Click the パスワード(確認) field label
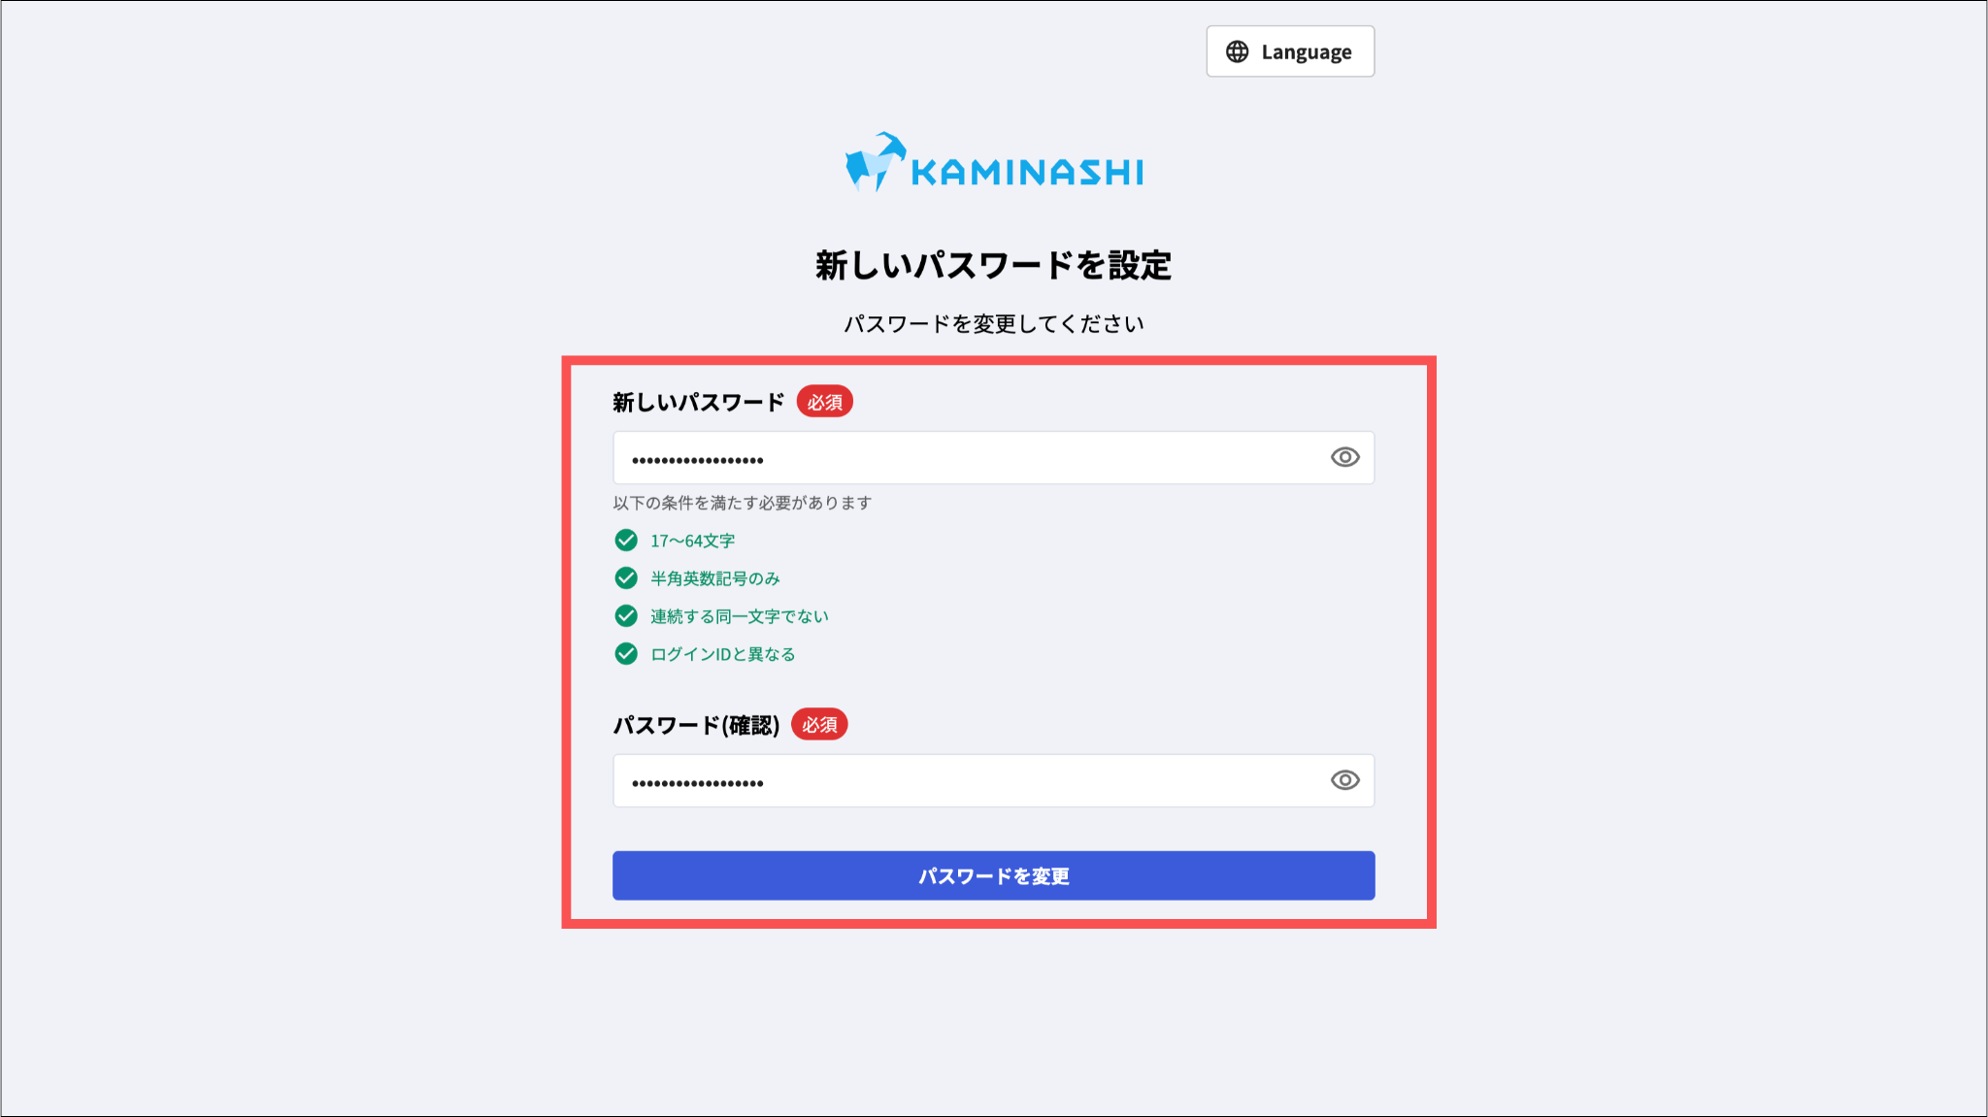1988x1117 pixels. pyautogui.click(x=696, y=725)
